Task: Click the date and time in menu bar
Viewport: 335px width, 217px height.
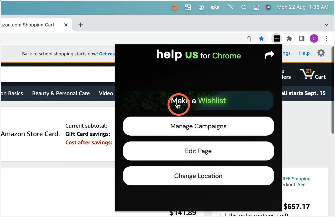Action: coord(303,7)
